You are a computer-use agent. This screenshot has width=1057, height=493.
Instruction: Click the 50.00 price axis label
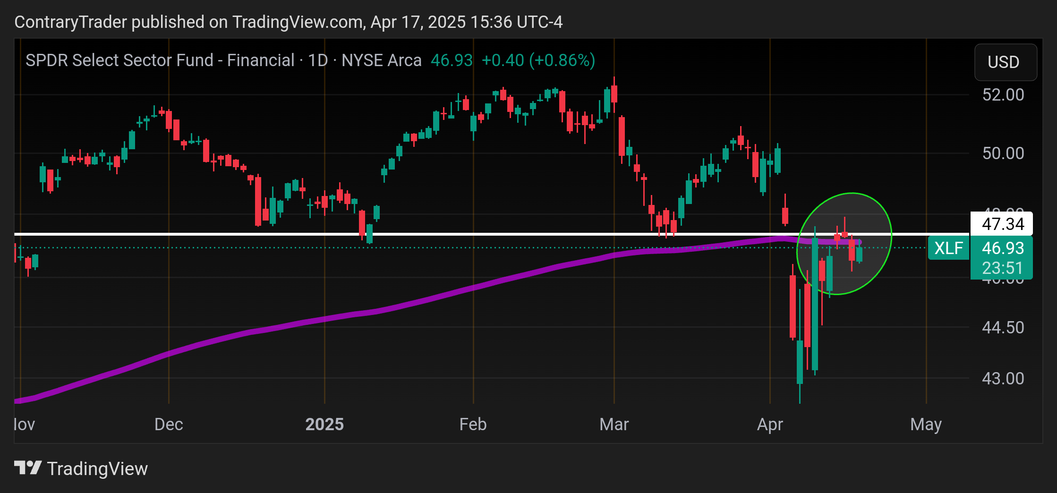(x=1003, y=153)
